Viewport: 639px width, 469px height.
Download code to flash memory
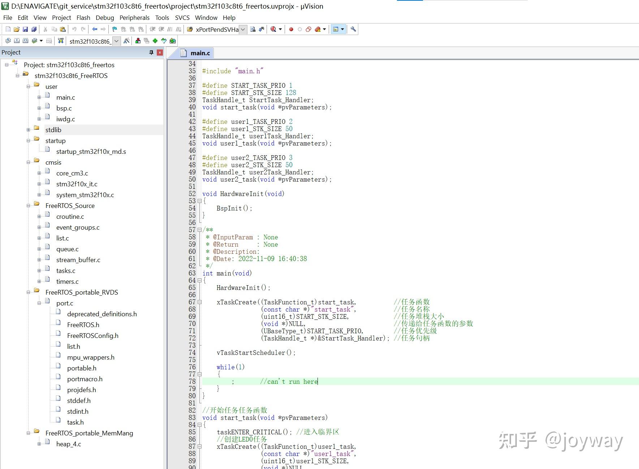[60, 41]
